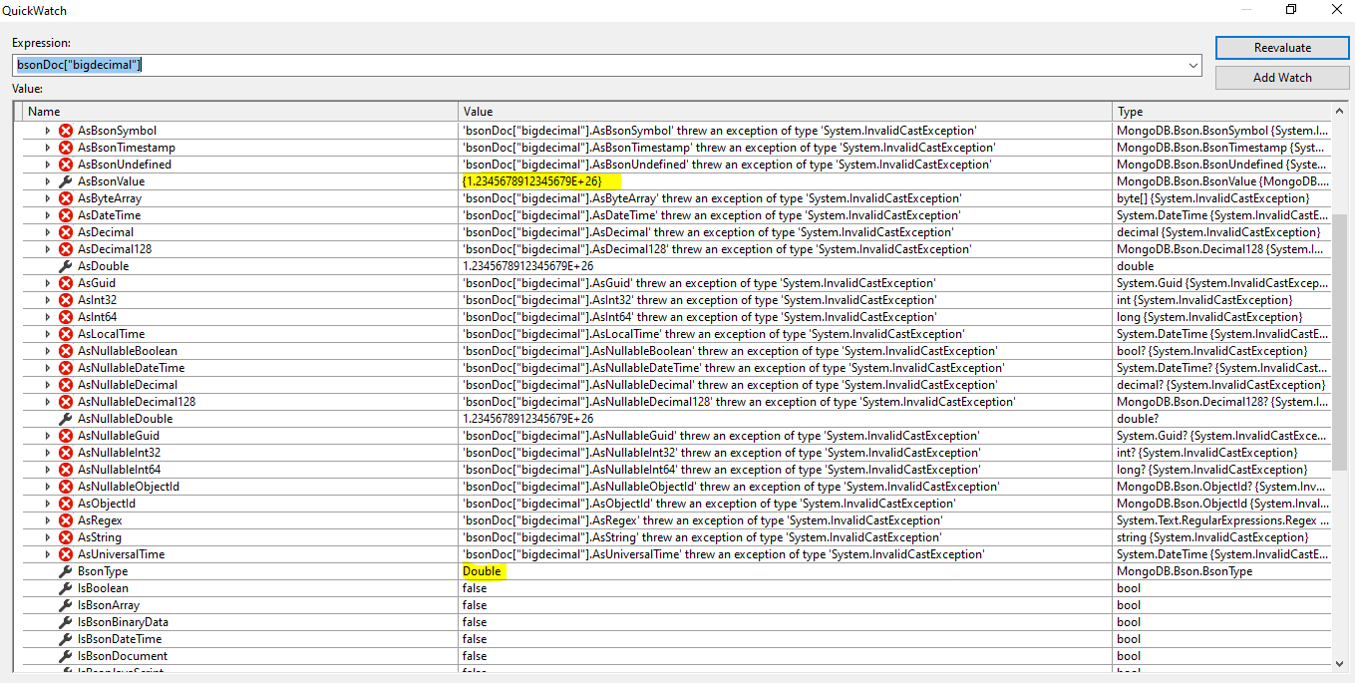Click the error icon beside AsDecimal128
Image resolution: width=1355 pixels, height=683 pixels.
coord(66,249)
